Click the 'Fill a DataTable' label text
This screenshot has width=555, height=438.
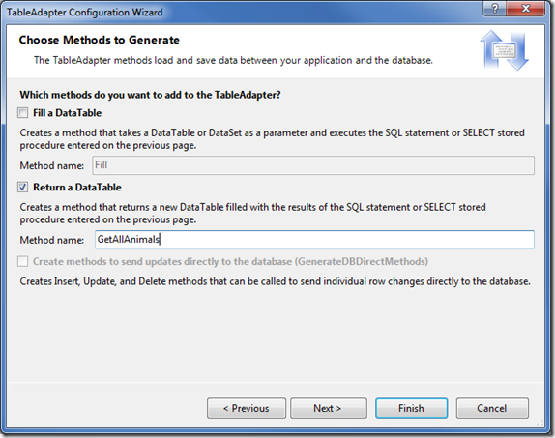[x=68, y=113]
